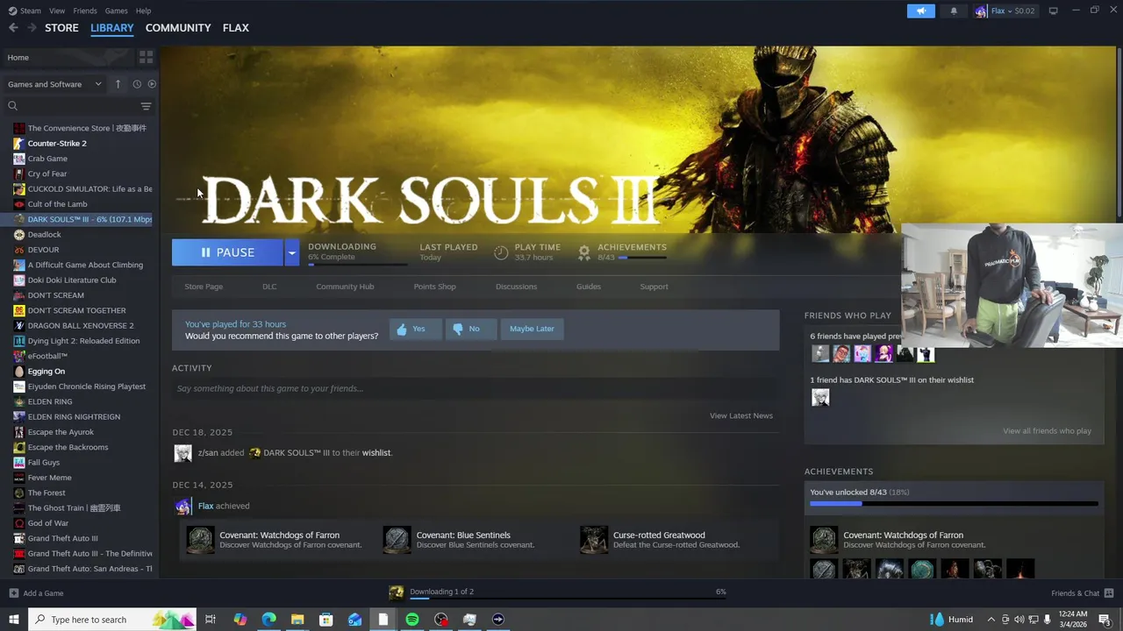Open View all friends who play

pos(1047,431)
